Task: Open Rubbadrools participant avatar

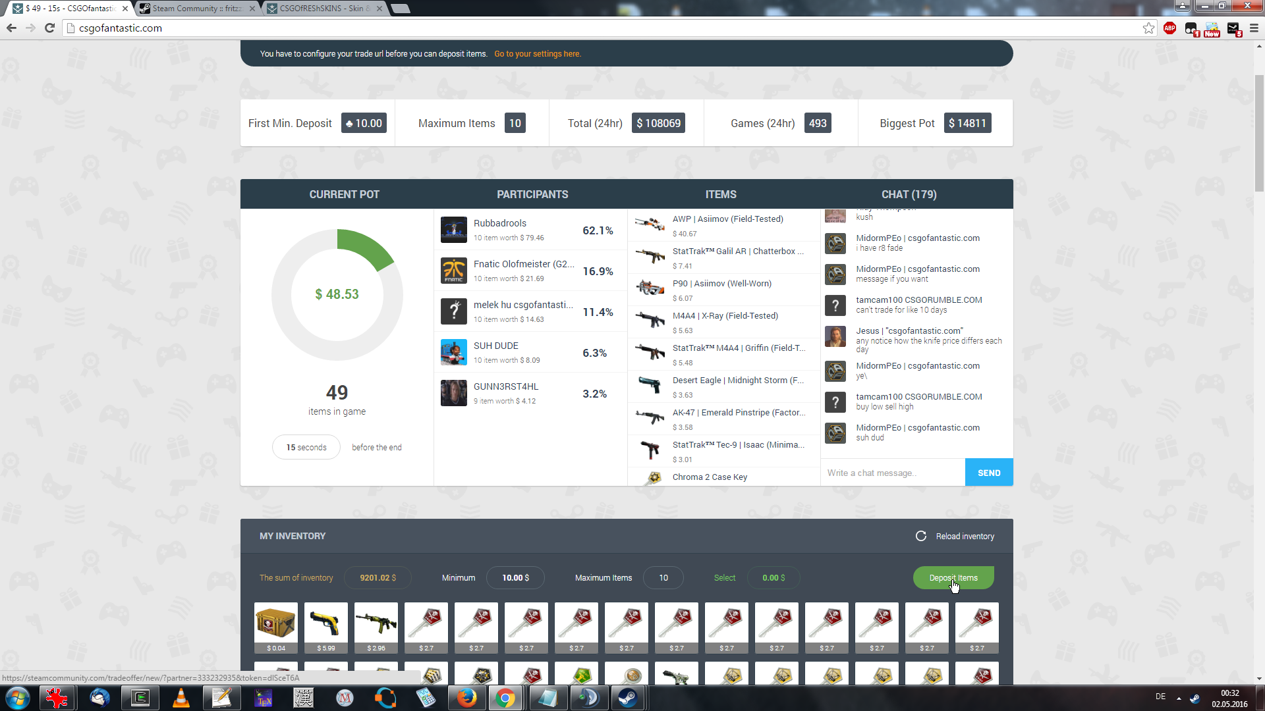Action: point(454,230)
